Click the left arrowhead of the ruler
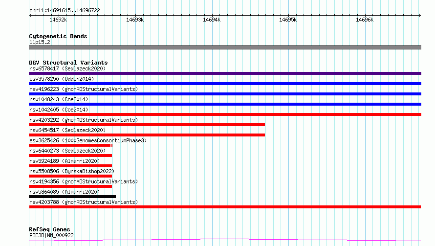 (x=30, y=15)
